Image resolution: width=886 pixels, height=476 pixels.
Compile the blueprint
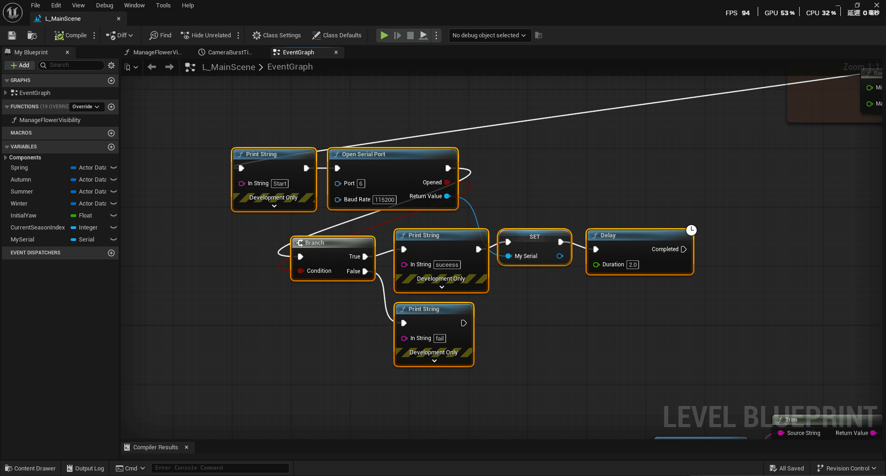[70, 35]
